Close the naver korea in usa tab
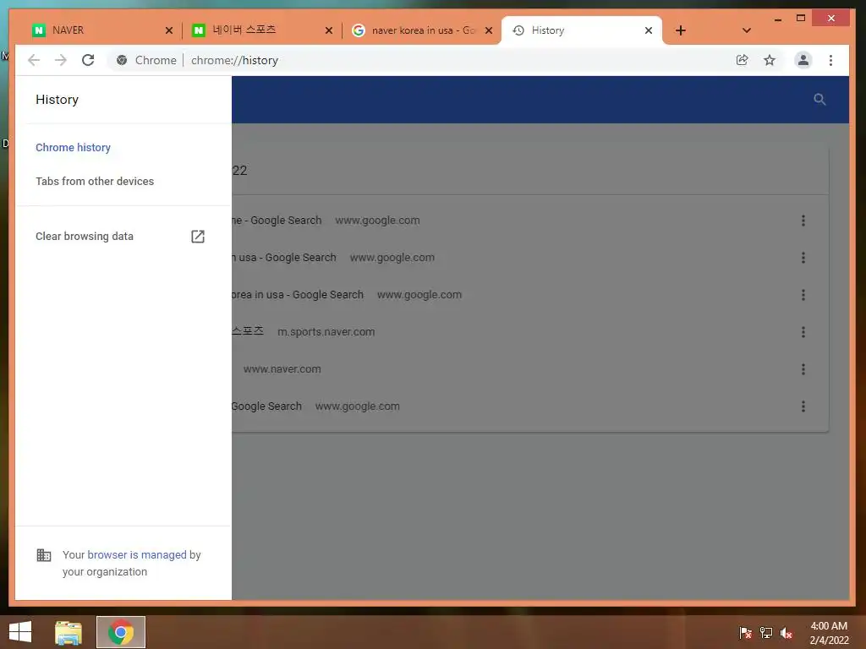Screen dimensions: 866x649 [489, 30]
